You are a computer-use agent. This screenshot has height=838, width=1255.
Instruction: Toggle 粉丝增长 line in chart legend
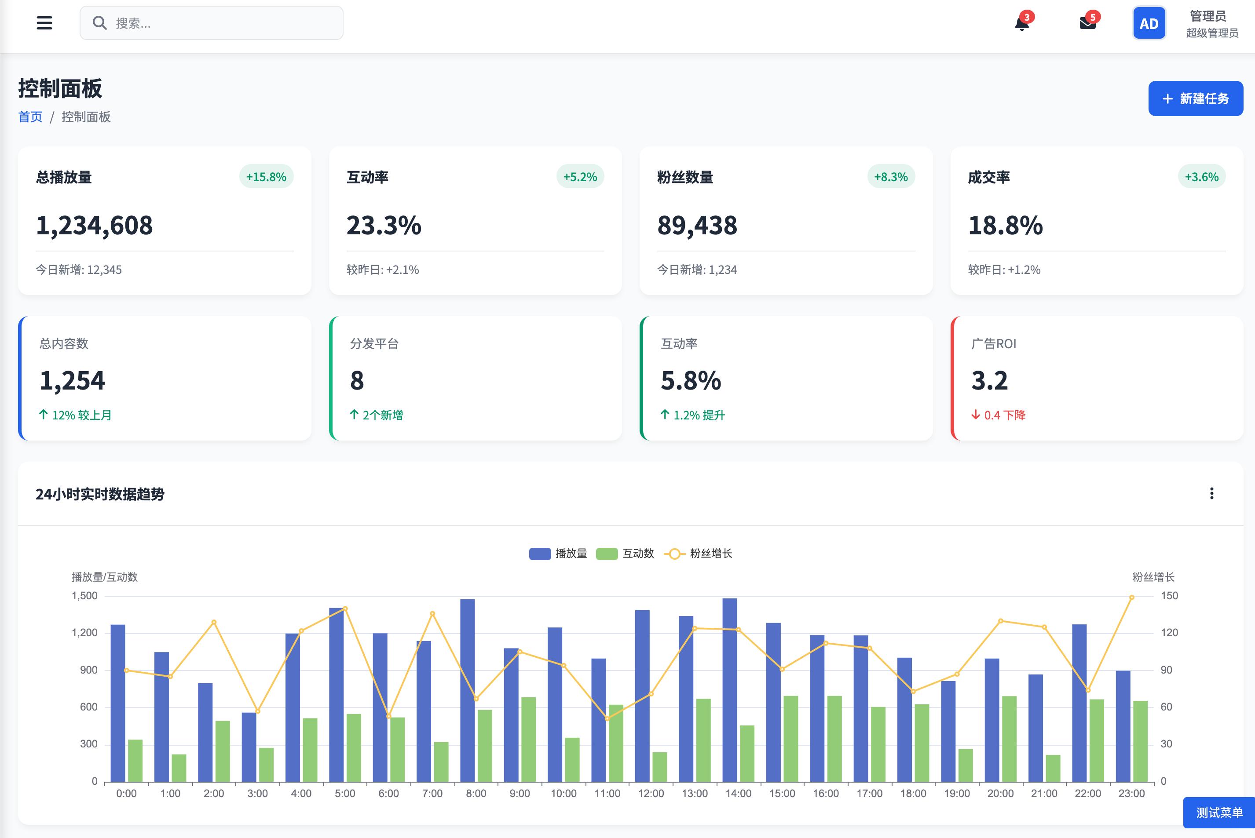pyautogui.click(x=698, y=554)
